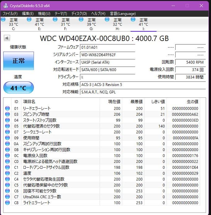Screen dimensions: 211x215
Task: Click the power-on hours field 3834 時間
Action: pos(191,77)
